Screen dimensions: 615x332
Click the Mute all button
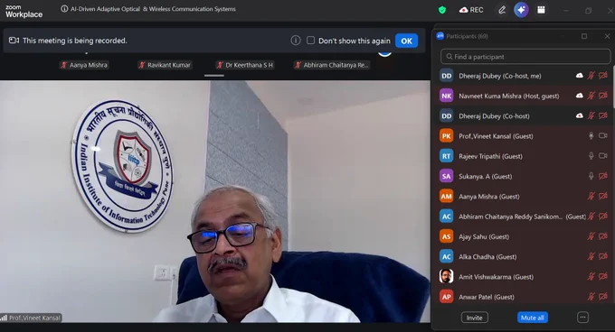point(532,318)
